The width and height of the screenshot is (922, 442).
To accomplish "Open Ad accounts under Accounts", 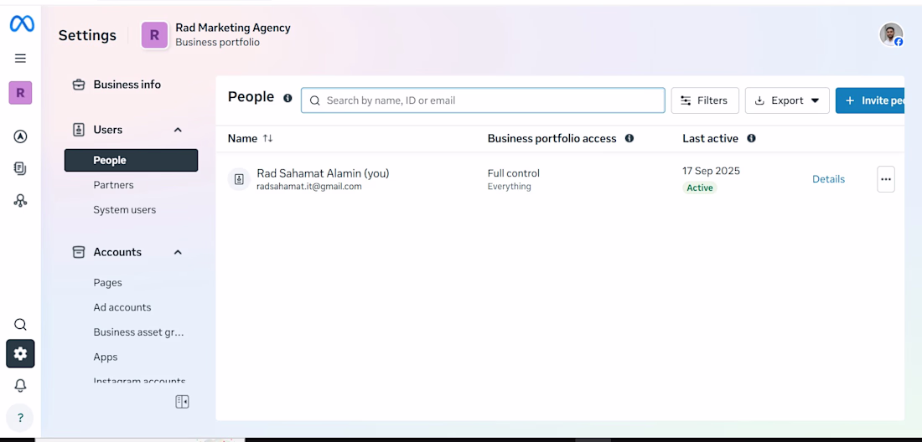I will (x=122, y=307).
